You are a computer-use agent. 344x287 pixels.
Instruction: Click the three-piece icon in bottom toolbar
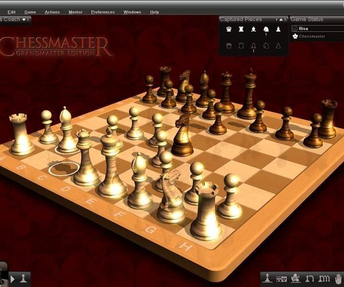(324, 279)
